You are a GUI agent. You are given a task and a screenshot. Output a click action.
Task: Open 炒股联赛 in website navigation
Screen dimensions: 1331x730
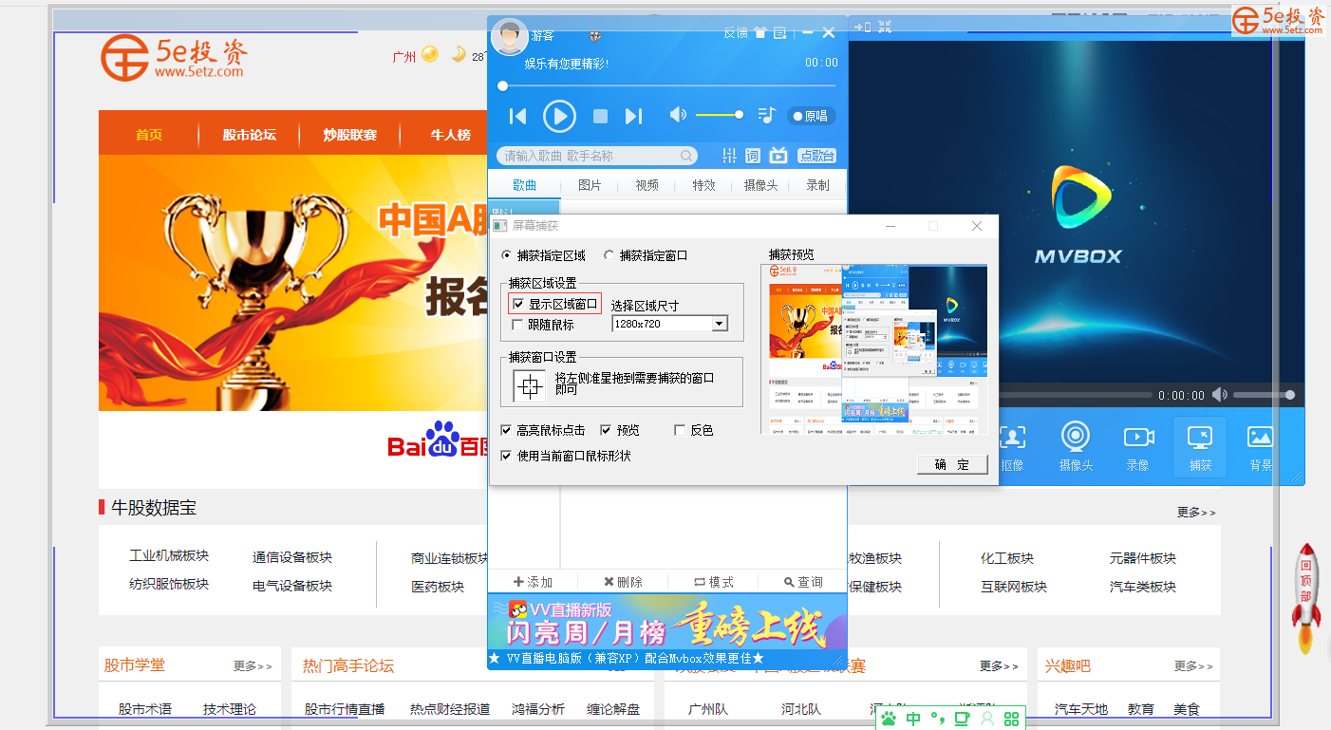click(350, 135)
